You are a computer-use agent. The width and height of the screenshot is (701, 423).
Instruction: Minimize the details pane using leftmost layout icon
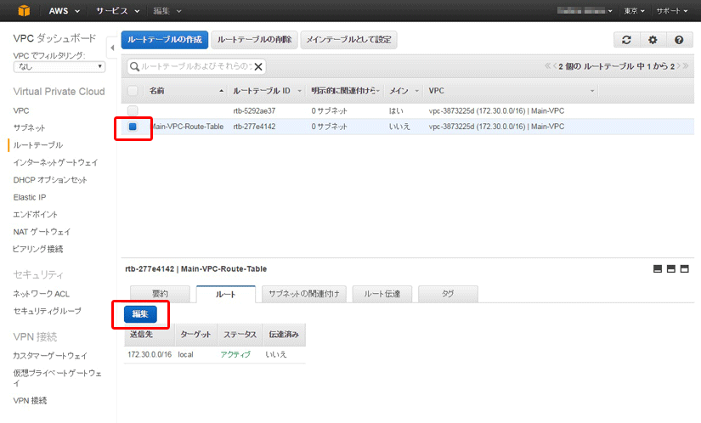pyautogui.click(x=658, y=269)
